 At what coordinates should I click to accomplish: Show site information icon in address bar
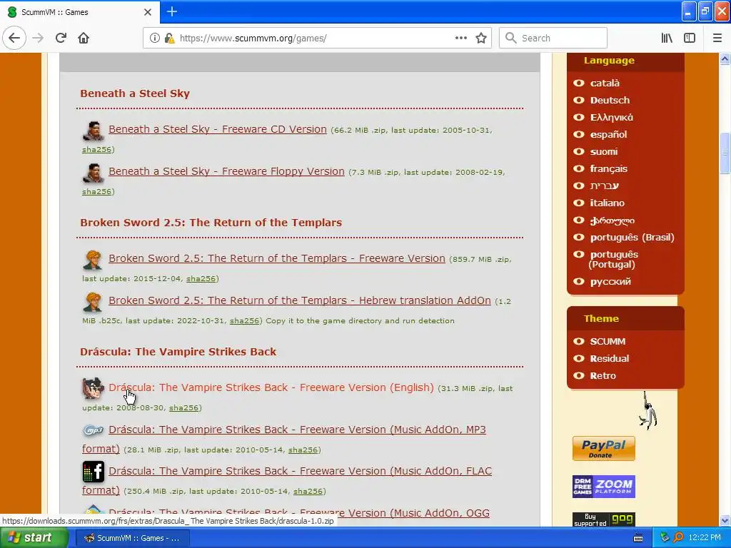click(x=154, y=38)
